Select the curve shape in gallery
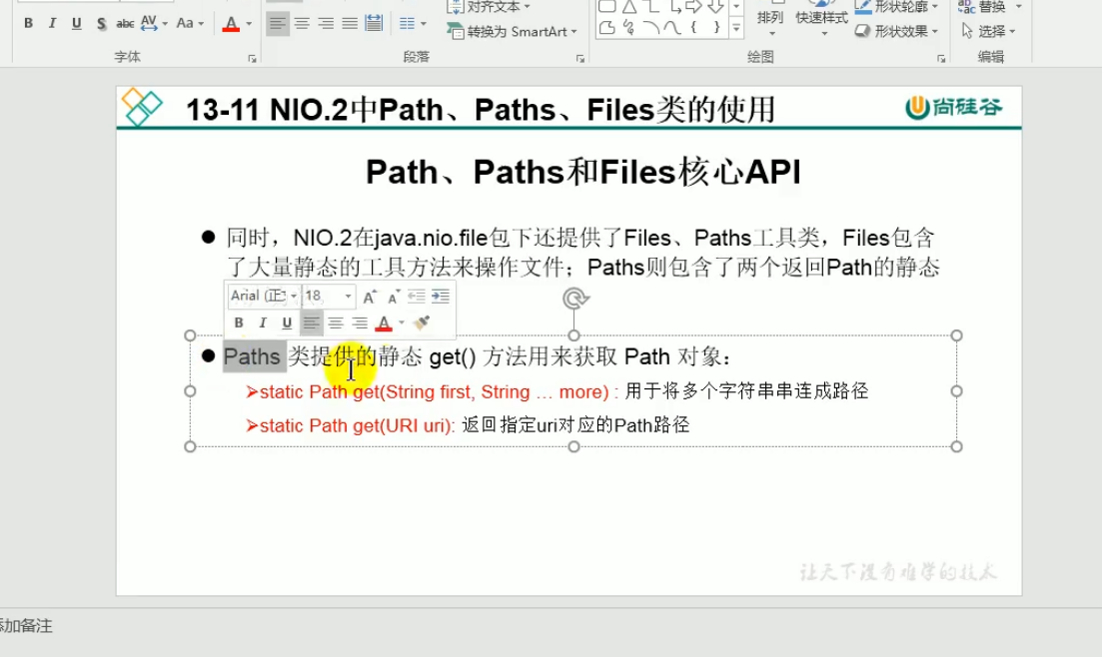Image resolution: width=1102 pixels, height=657 pixels. pyautogui.click(x=672, y=28)
